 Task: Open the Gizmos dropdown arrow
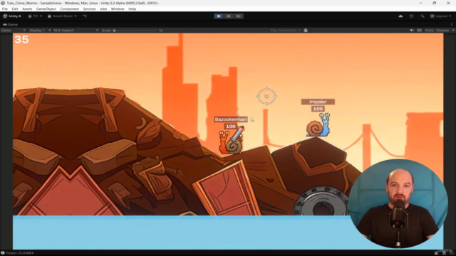[453, 30]
